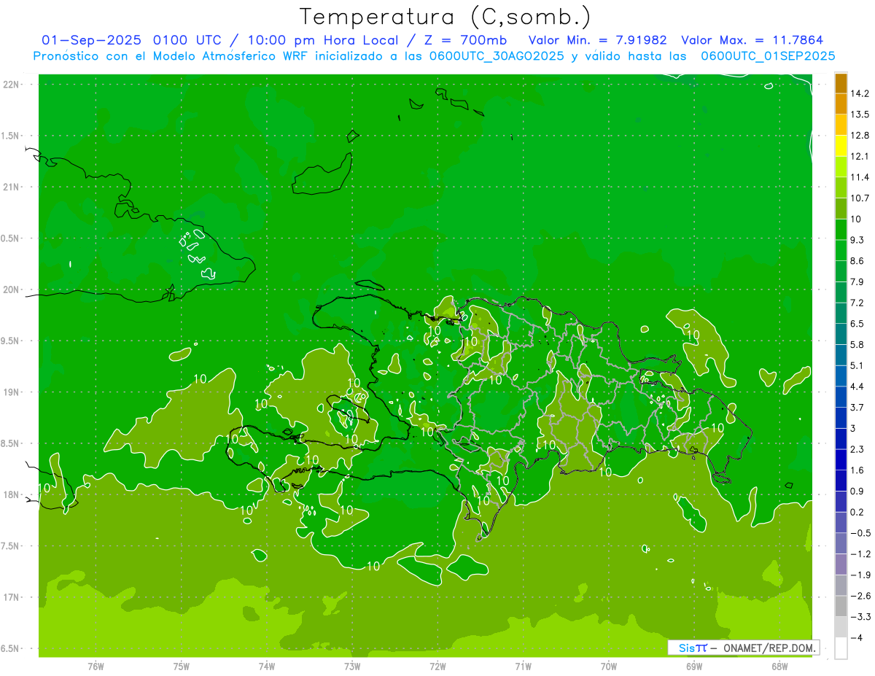Click the 22N latitude axis label
This screenshot has height=676, width=875.
coord(12,85)
